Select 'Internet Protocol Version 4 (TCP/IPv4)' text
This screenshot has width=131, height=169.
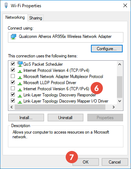coord(56,70)
